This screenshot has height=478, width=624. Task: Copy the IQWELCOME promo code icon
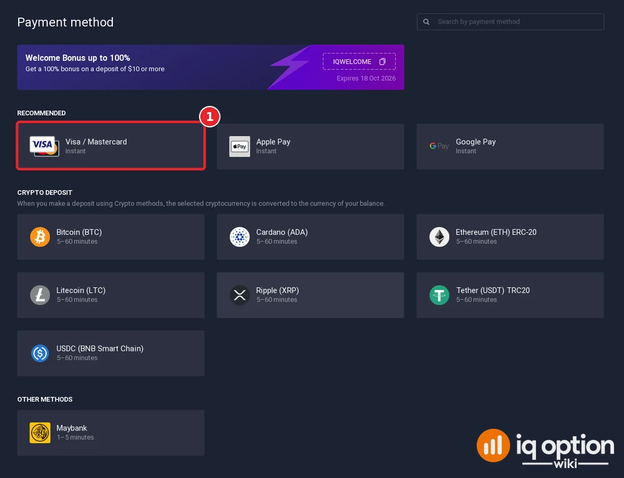(x=383, y=62)
